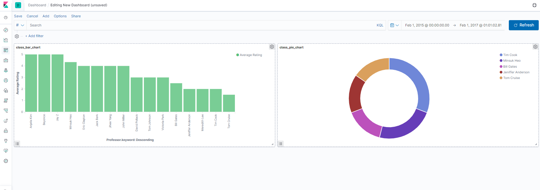Click Cancel in the dashboard menu
Screen dimensions: 540x190
click(x=32, y=16)
